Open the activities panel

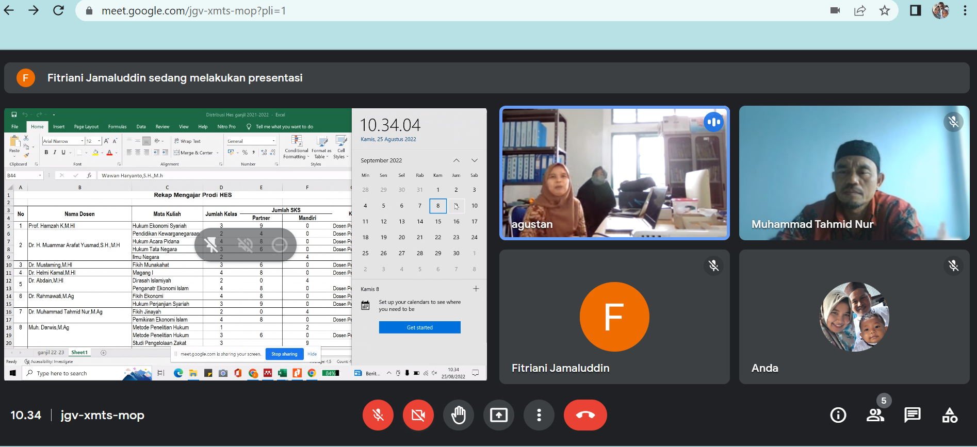click(950, 415)
